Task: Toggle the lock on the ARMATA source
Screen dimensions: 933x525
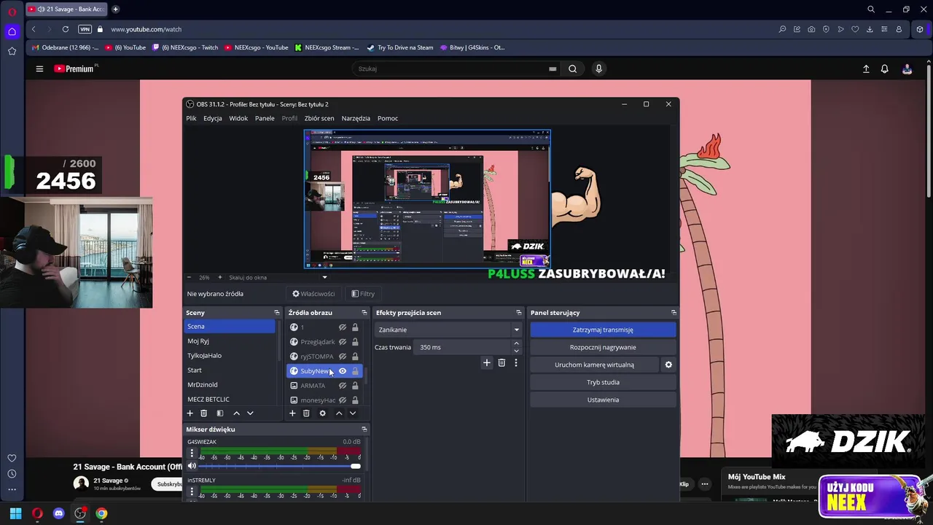Action: point(355,386)
